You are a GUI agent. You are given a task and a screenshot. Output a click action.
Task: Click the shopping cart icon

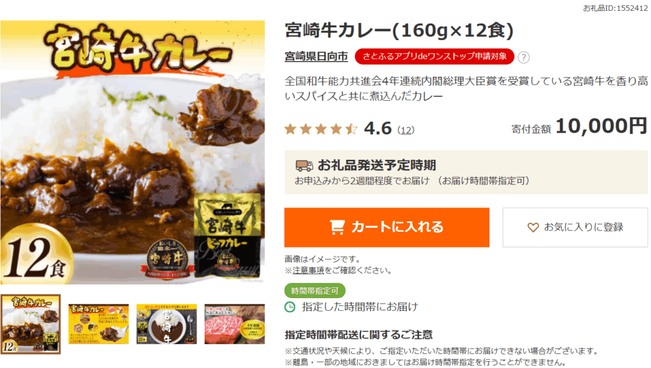pyautogui.click(x=337, y=227)
